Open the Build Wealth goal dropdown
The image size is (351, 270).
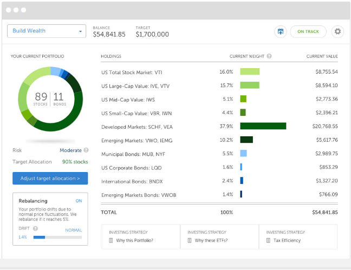coord(47,31)
